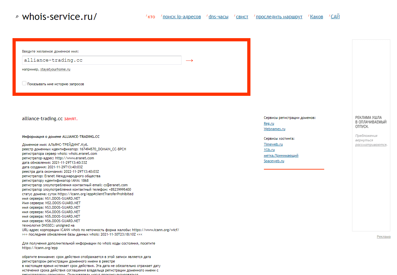Open the whois-service.ru home logo link
Screen dimensions: 397x275
[59, 17]
